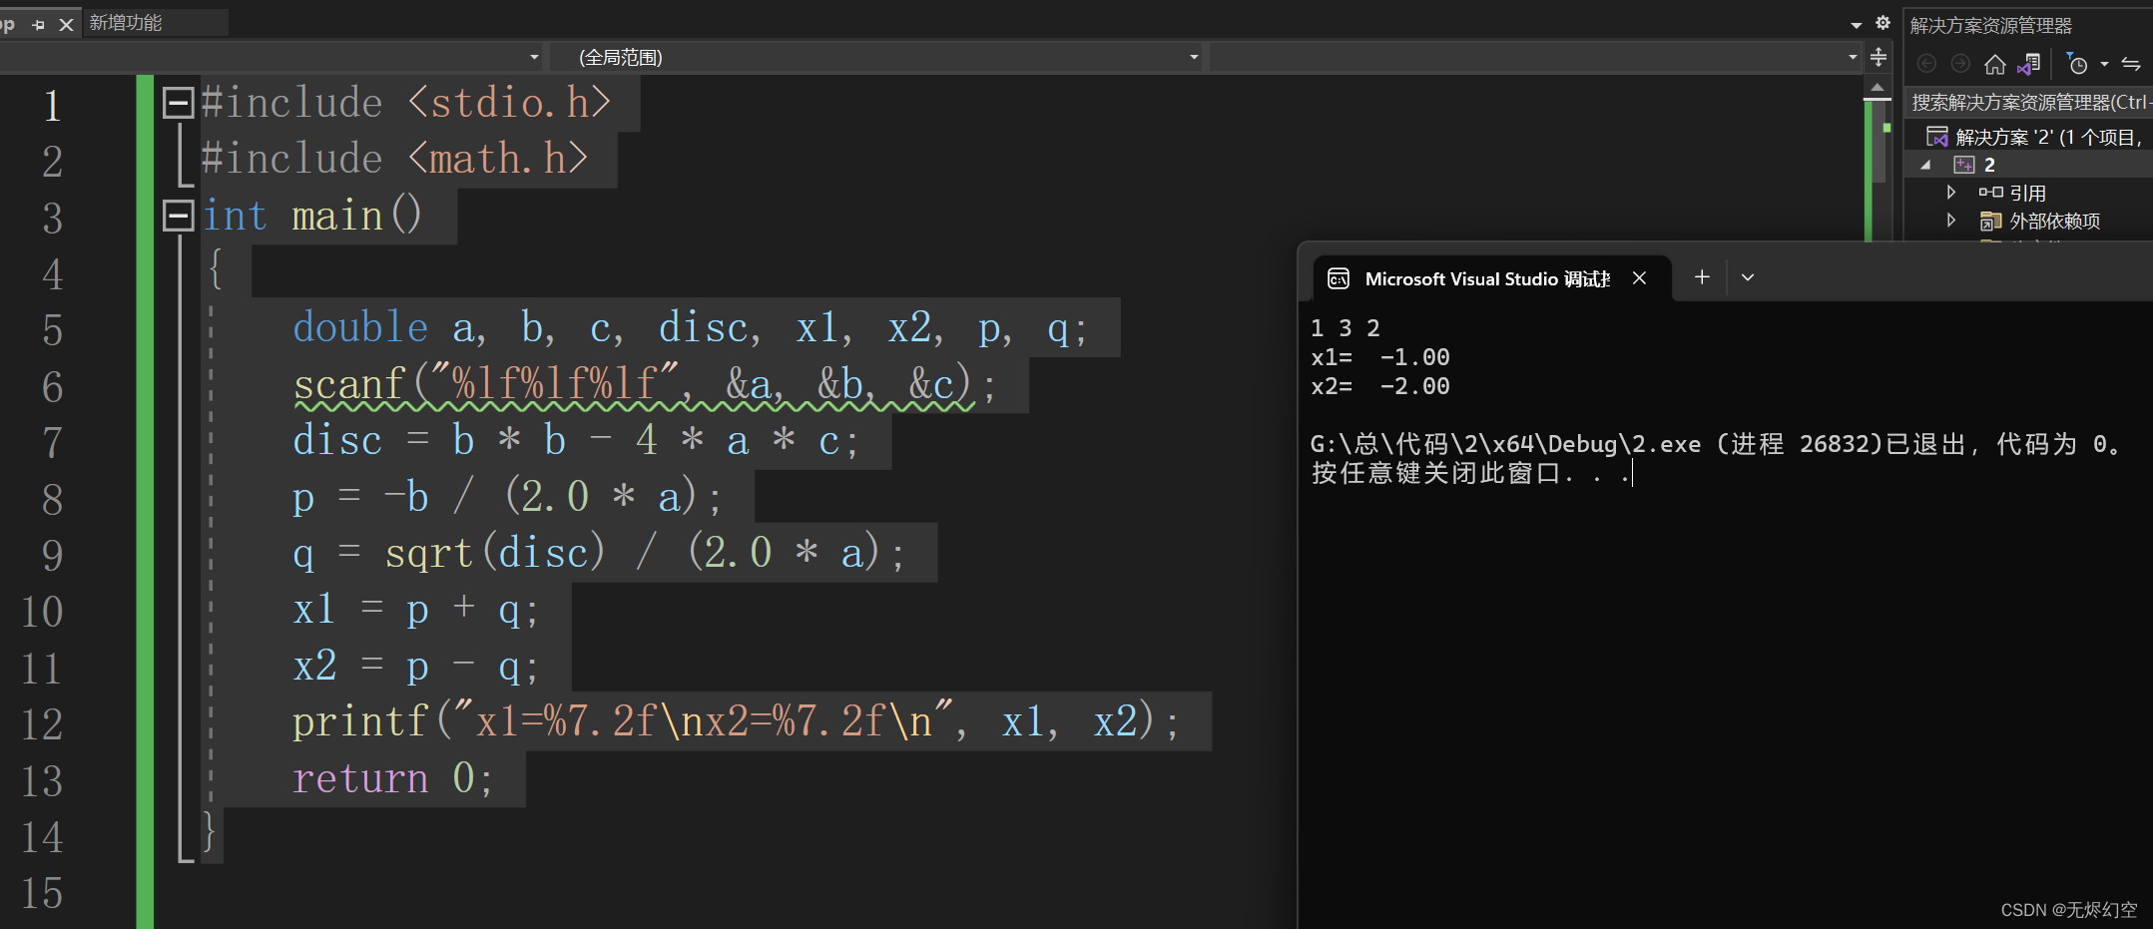Click the 引用 references icon
The height and width of the screenshot is (929, 2153).
coord(1990,192)
